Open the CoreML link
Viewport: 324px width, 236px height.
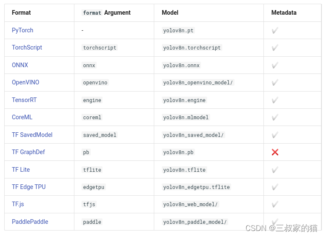[x=22, y=117]
